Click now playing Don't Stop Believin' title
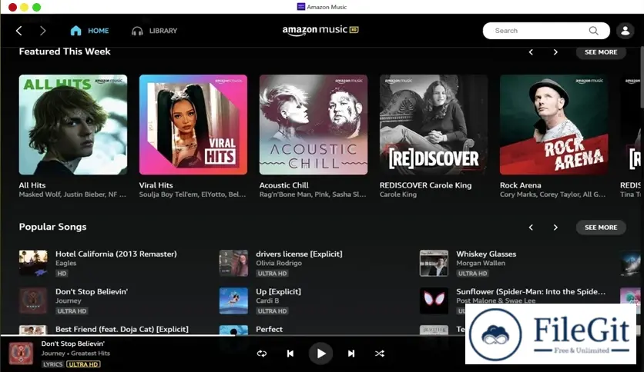This screenshot has height=372, width=644. coord(72,344)
